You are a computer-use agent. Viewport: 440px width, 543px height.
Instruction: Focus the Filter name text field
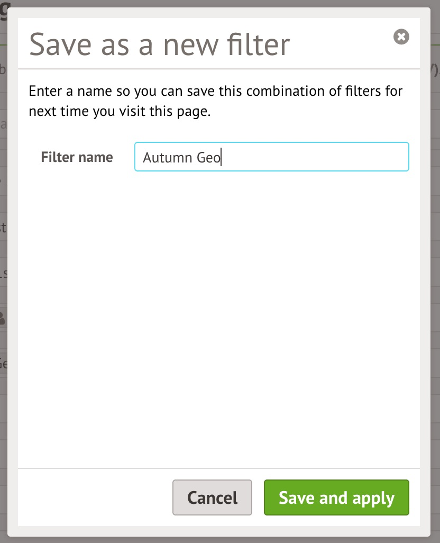272,157
